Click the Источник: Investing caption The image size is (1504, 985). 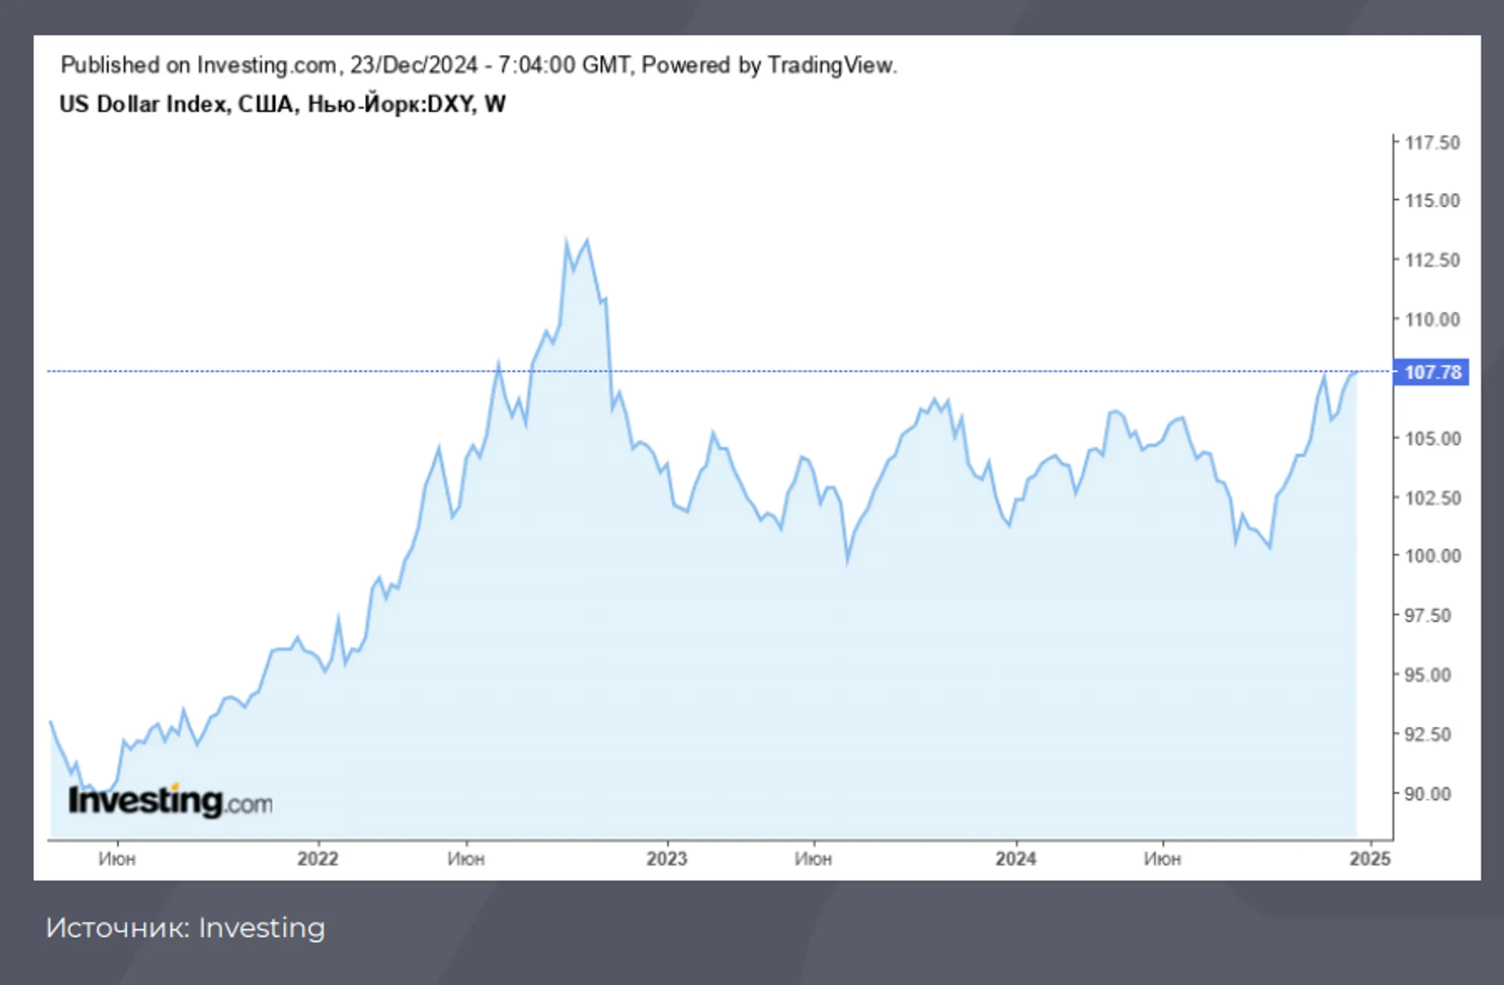[x=185, y=928]
